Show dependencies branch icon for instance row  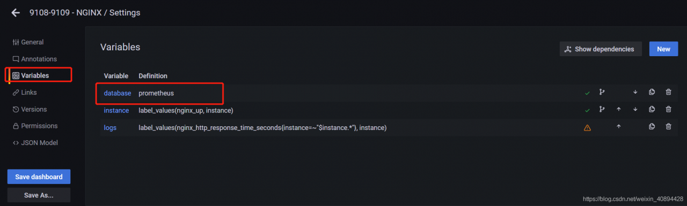(602, 109)
